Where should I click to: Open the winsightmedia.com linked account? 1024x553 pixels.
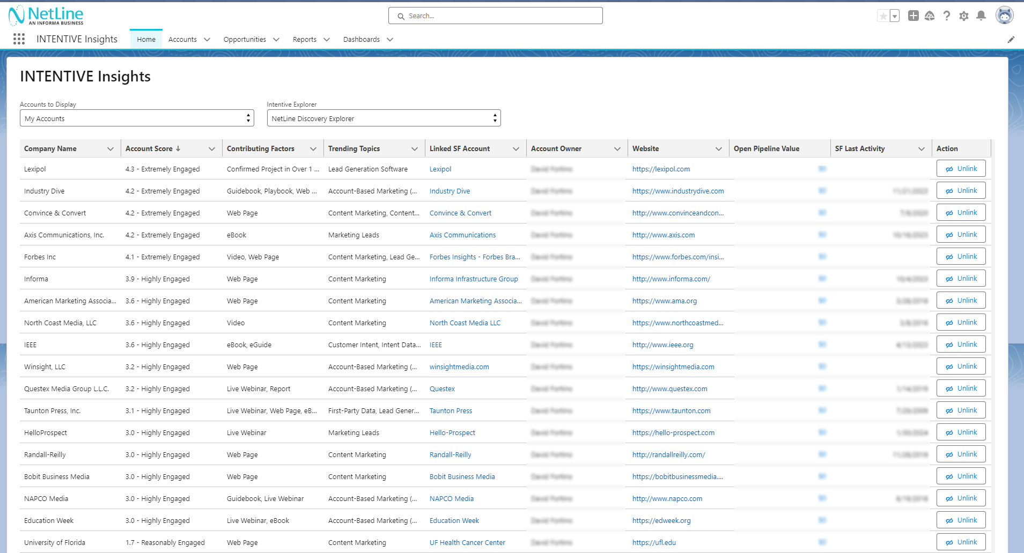pyautogui.click(x=459, y=367)
